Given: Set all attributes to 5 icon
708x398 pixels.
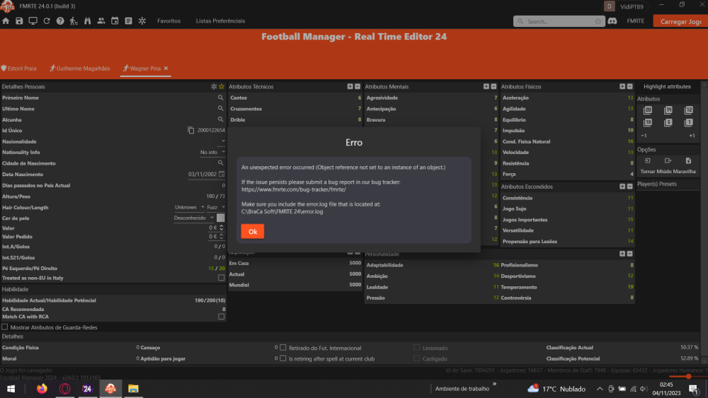Looking at the screenshot, I should (x=668, y=122).
